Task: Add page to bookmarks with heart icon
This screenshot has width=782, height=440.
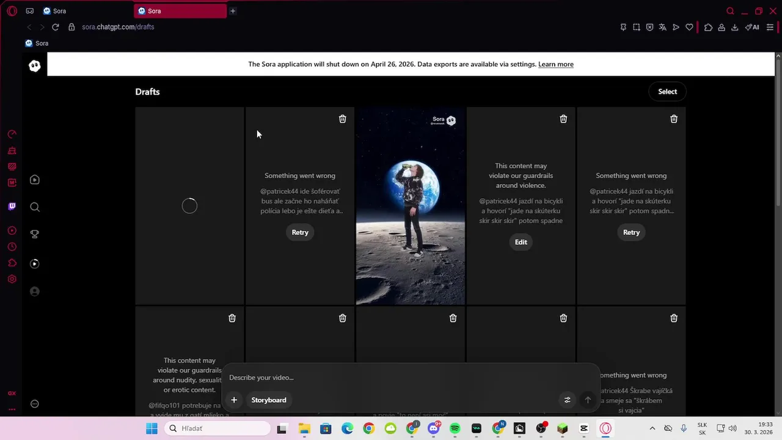Action: (x=689, y=27)
